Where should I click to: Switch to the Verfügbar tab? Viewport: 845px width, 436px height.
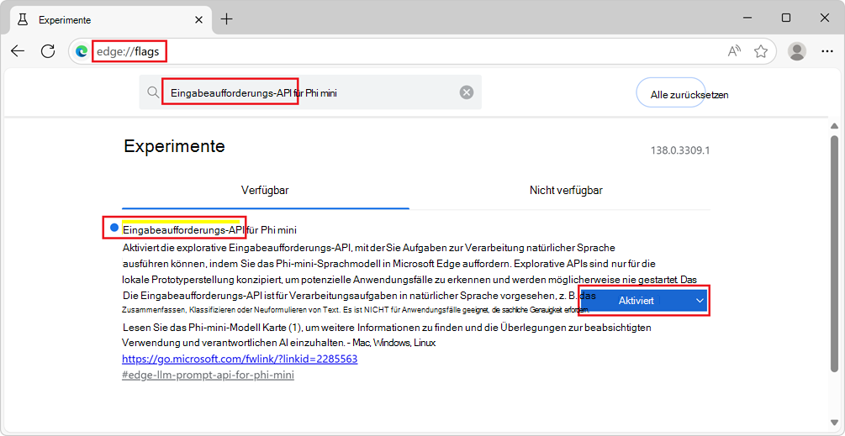265,191
